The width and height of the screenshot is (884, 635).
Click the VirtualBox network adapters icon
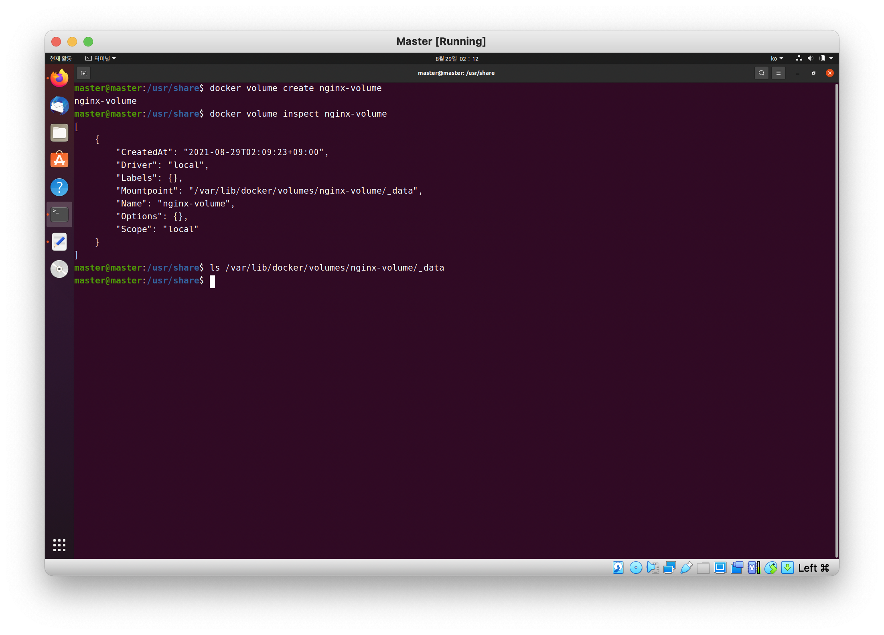pos(669,568)
